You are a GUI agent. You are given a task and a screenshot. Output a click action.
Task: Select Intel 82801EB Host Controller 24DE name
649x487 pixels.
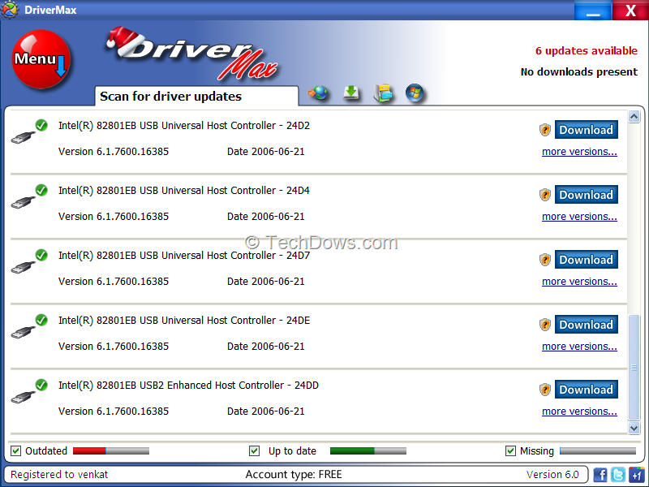tap(184, 321)
